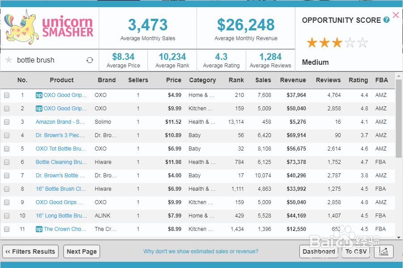This screenshot has height=268, width=403.
Task: Sort table by Product column header
Action: [x=62, y=80]
